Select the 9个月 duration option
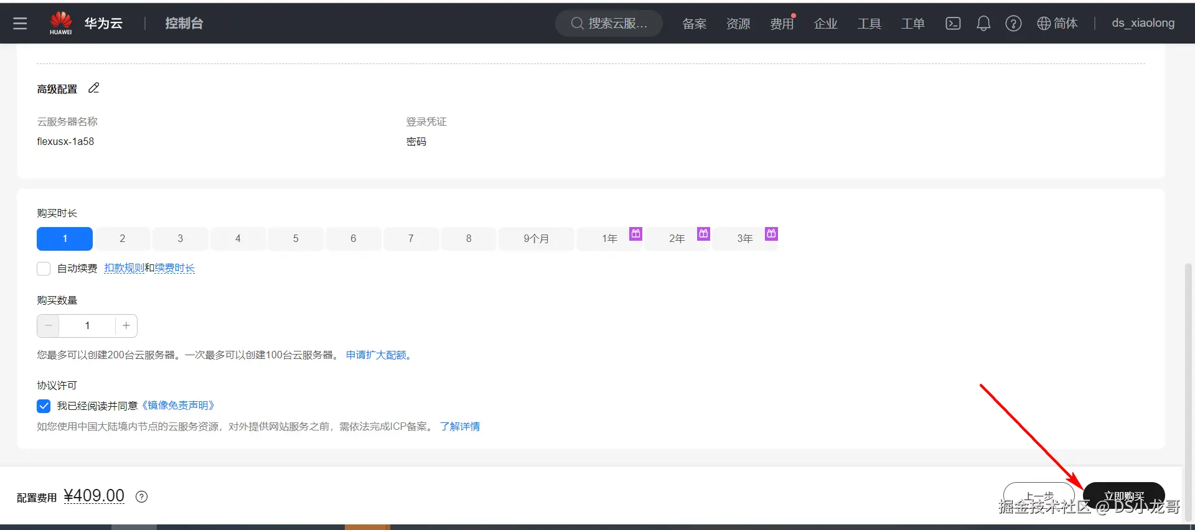The height and width of the screenshot is (530, 1195). click(536, 239)
